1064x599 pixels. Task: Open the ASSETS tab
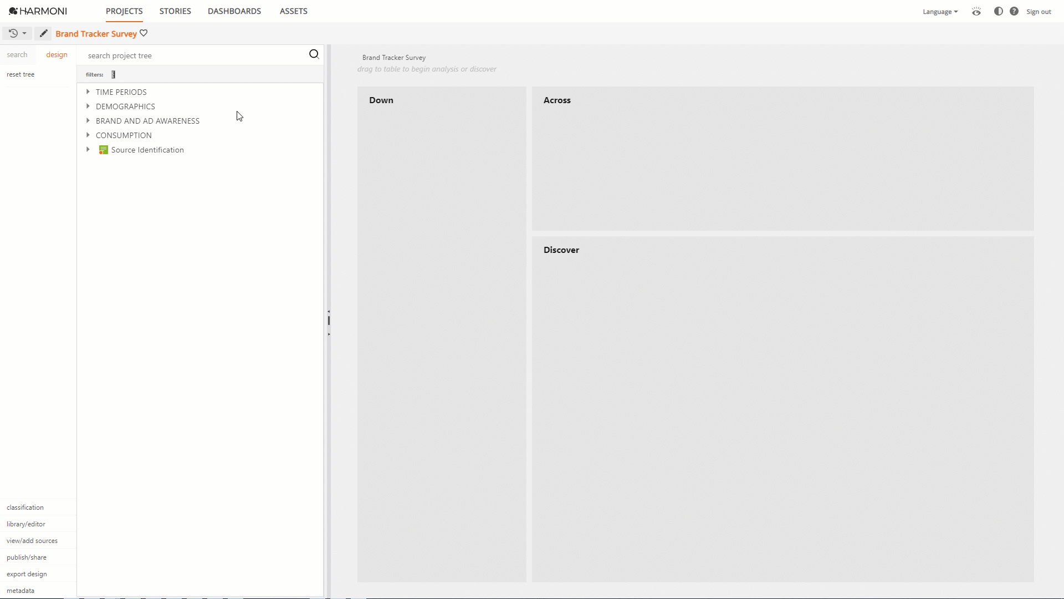coord(294,11)
